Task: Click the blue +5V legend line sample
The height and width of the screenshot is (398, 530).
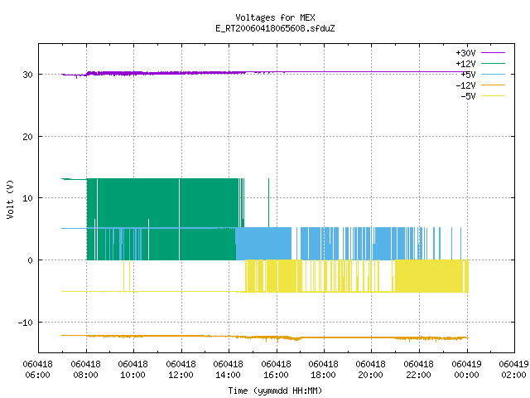Action: point(493,74)
